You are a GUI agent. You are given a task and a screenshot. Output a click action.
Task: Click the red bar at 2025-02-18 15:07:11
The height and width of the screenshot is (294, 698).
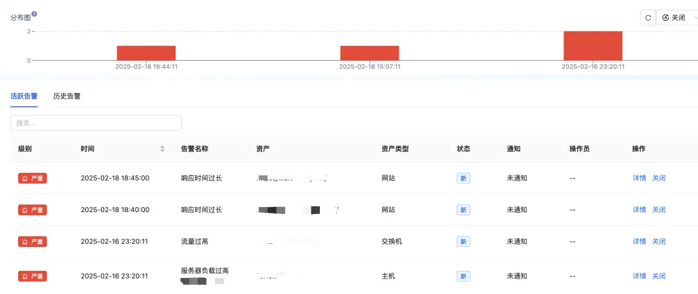[370, 53]
